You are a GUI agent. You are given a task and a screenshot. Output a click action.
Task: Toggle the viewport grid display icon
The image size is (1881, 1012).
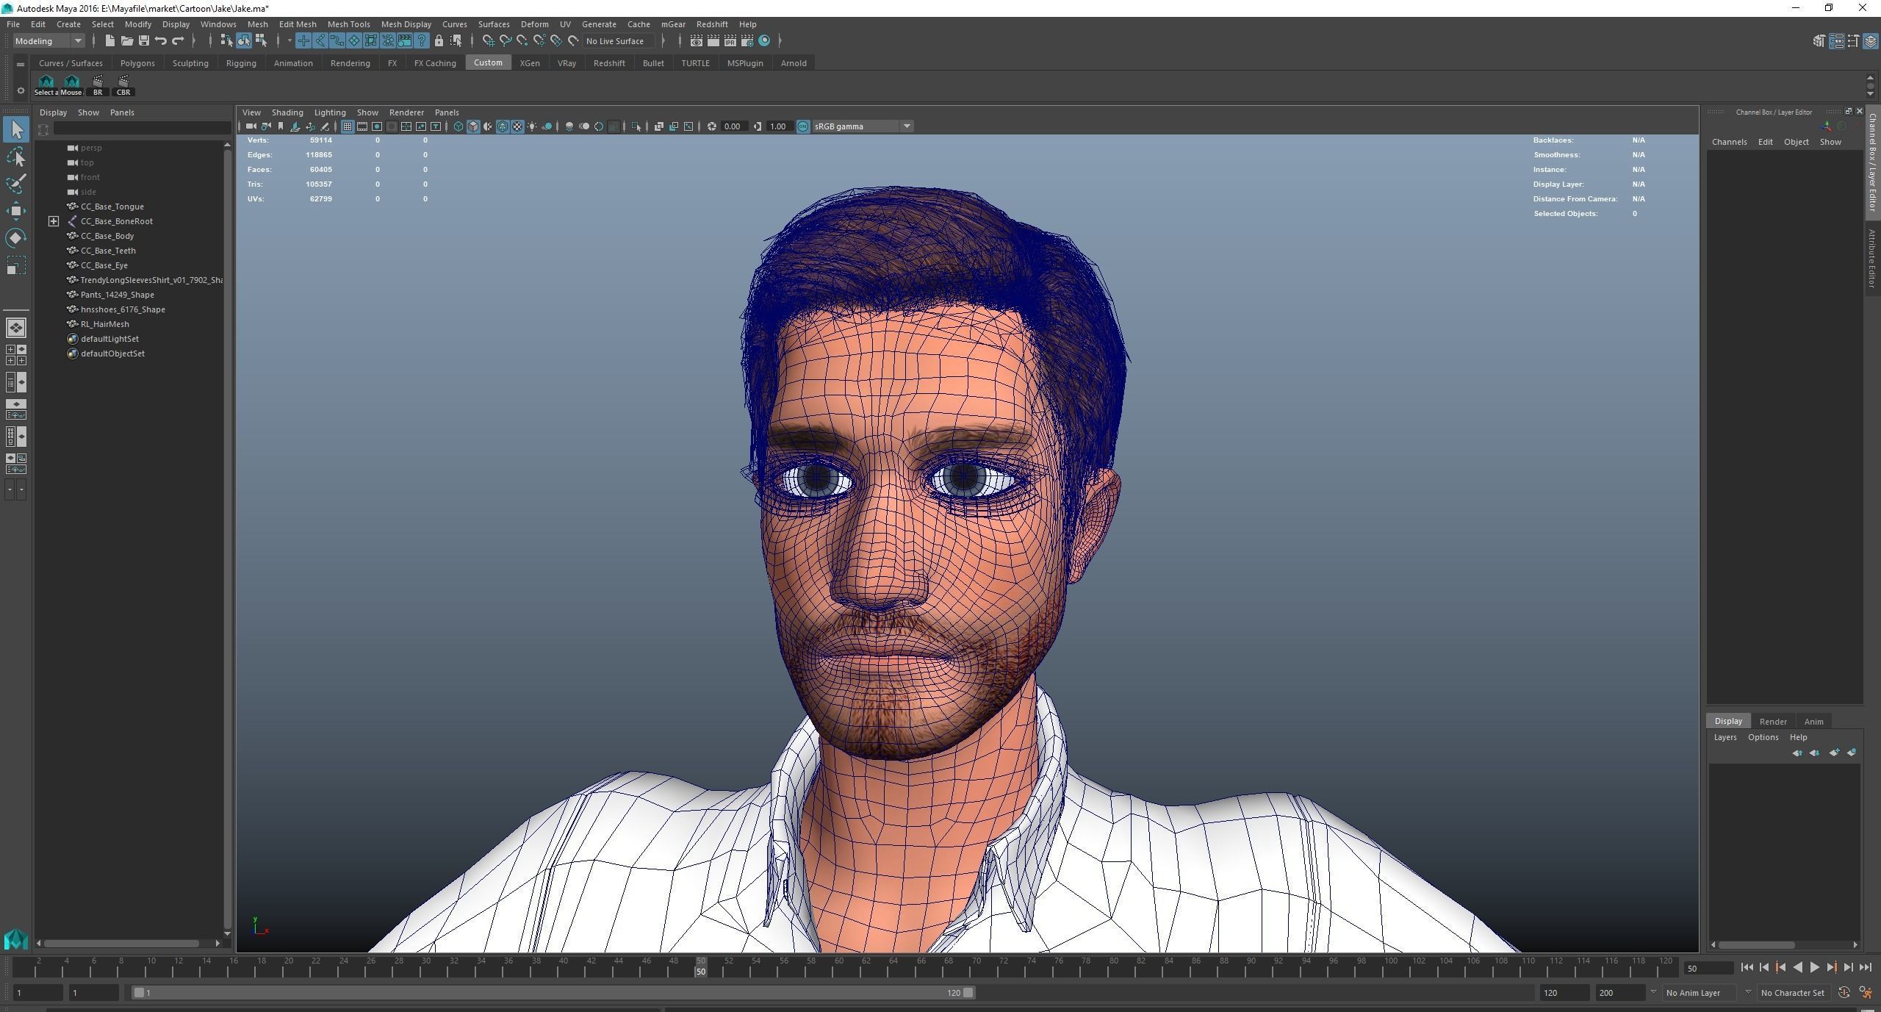[348, 126]
